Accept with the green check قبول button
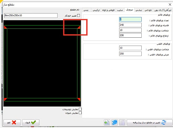Screen dimensions: 173x128 (x=31, y=122)
